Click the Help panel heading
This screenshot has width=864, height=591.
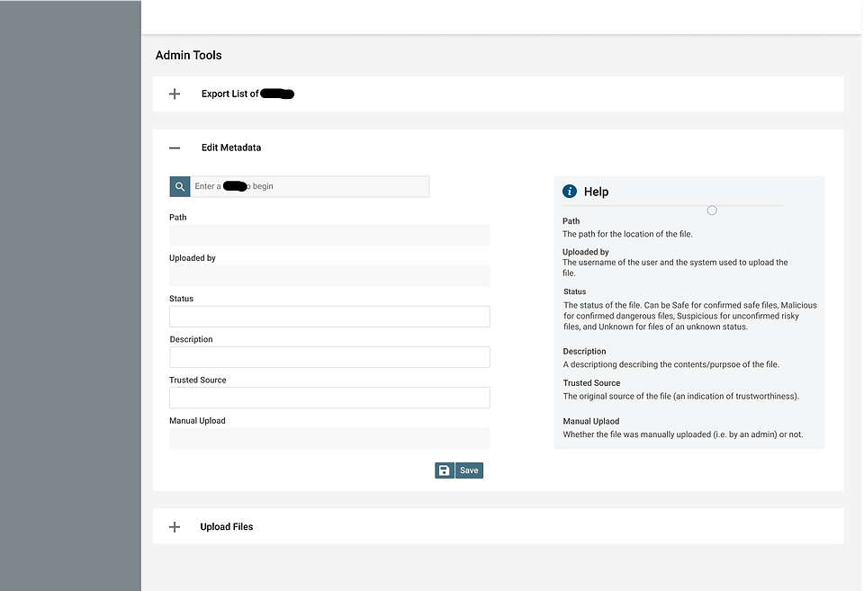tap(596, 191)
